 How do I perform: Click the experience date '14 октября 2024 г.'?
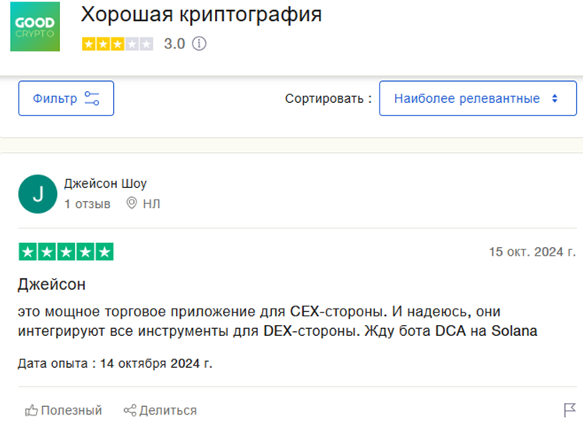point(156,363)
